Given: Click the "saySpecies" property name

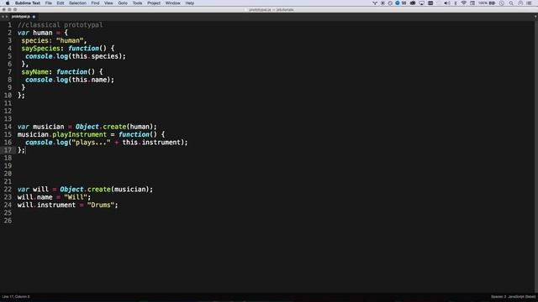Looking at the screenshot, I should coord(40,49).
